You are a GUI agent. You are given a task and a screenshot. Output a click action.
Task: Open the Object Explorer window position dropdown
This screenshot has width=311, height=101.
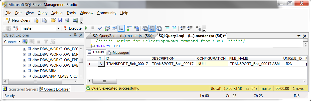(70, 35)
